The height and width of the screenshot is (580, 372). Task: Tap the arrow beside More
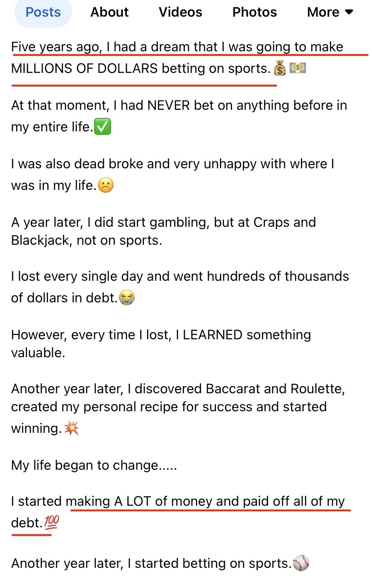[349, 13]
